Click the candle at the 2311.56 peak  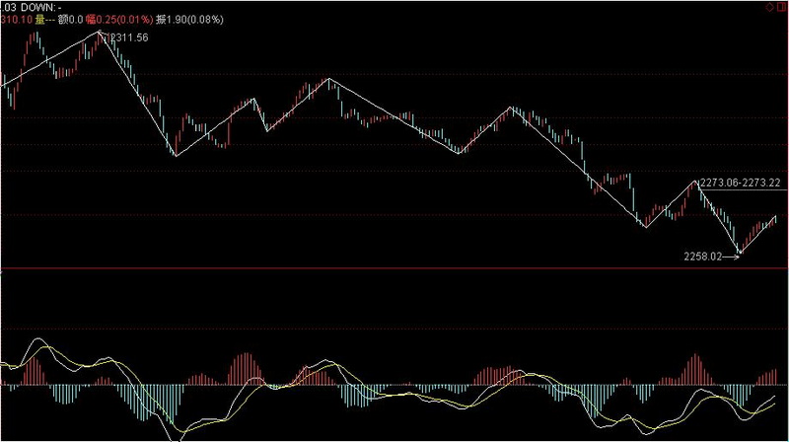point(99,37)
